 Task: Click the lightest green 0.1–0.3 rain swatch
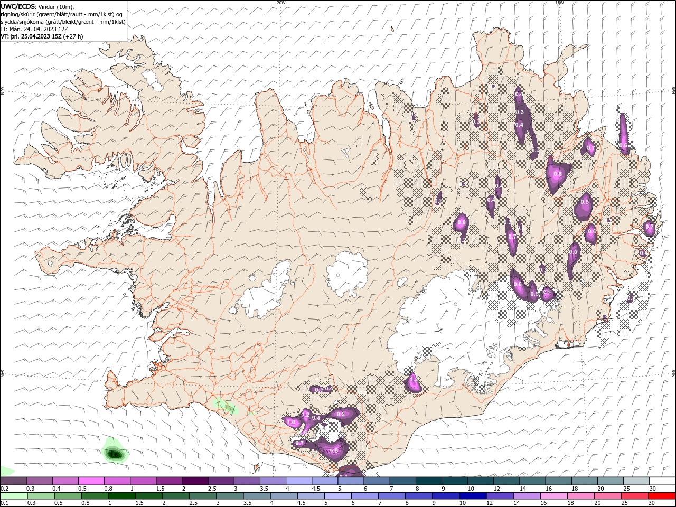(x=14, y=496)
